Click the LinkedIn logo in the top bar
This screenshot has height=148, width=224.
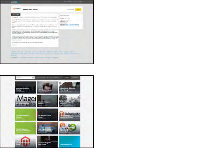14,2
